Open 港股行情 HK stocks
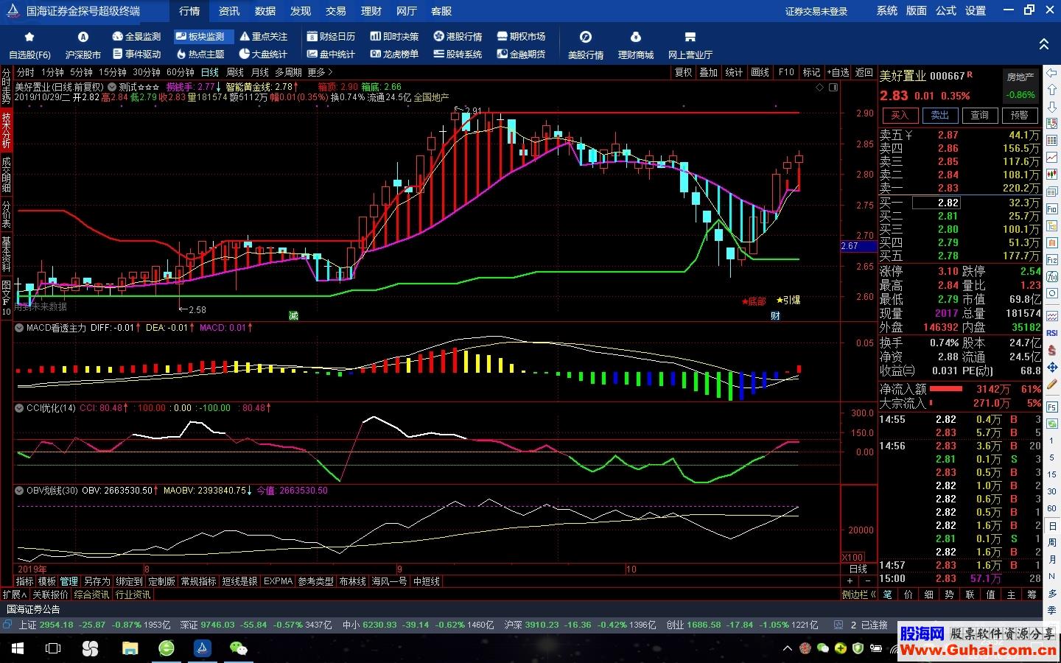The width and height of the screenshot is (1061, 663). tap(458, 36)
